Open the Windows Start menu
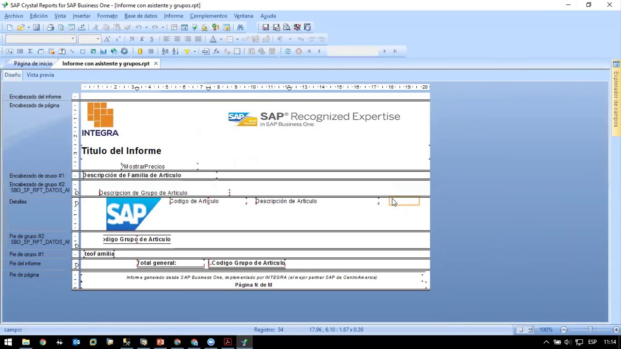The image size is (621, 349). click(x=8, y=342)
